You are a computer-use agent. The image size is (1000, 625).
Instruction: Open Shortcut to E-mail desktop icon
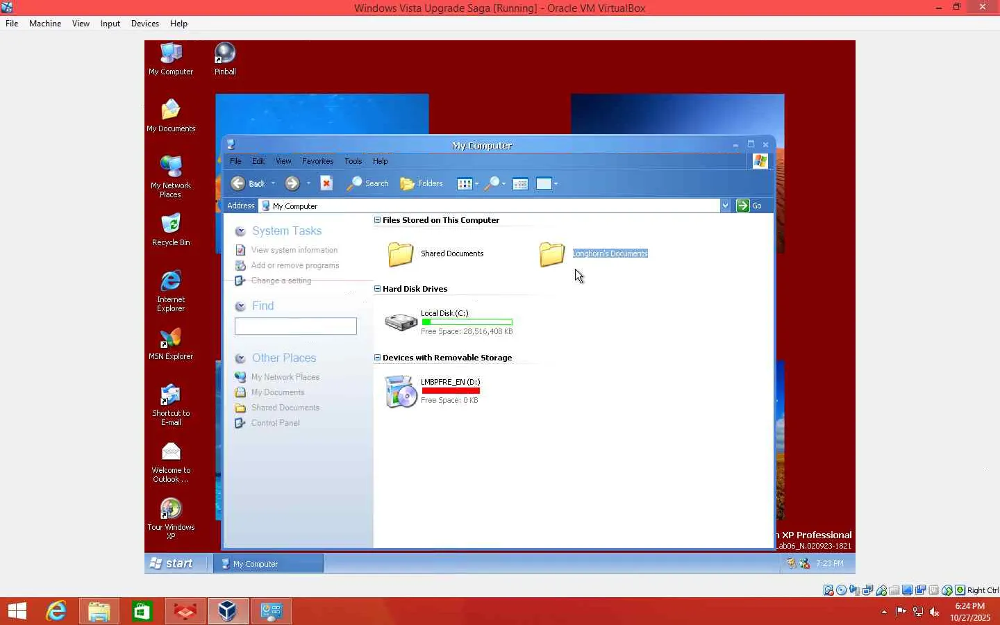[x=171, y=405]
